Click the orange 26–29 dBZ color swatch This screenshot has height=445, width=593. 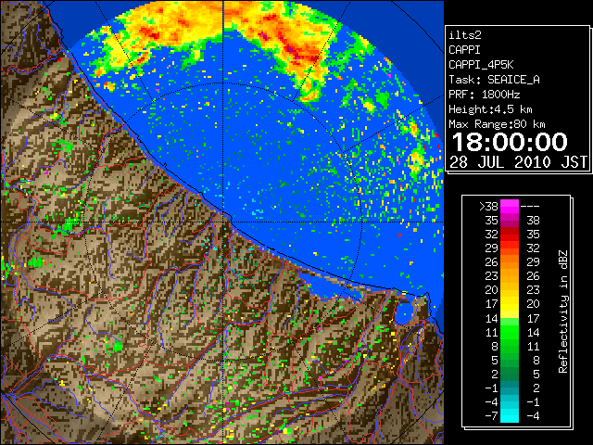coord(510,262)
